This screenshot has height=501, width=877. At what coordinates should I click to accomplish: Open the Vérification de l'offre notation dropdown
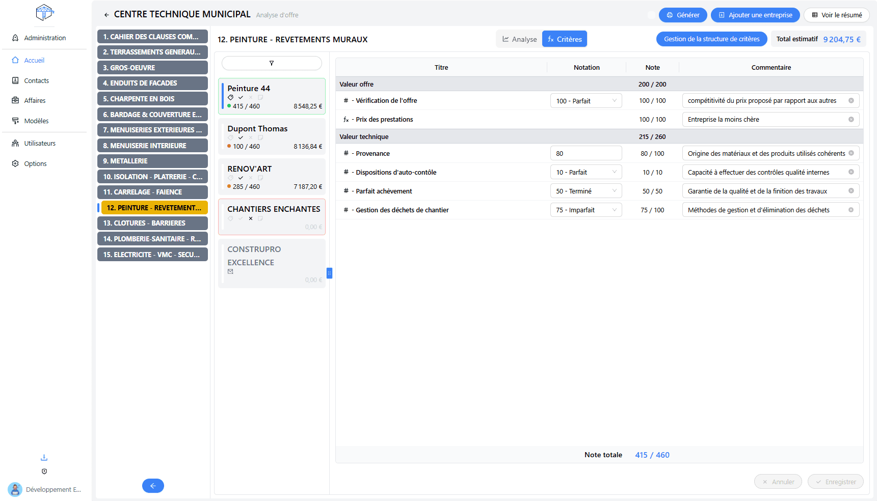(x=586, y=101)
